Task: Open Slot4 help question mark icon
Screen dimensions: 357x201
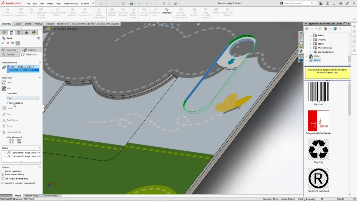Action: (x=39, y=38)
